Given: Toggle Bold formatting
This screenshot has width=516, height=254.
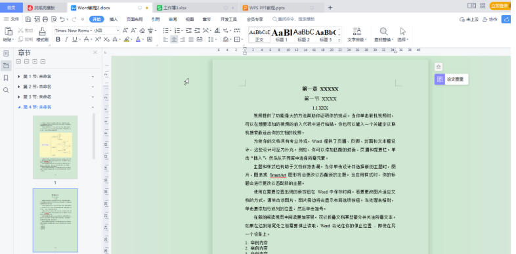Looking at the screenshot, I should (58, 39).
